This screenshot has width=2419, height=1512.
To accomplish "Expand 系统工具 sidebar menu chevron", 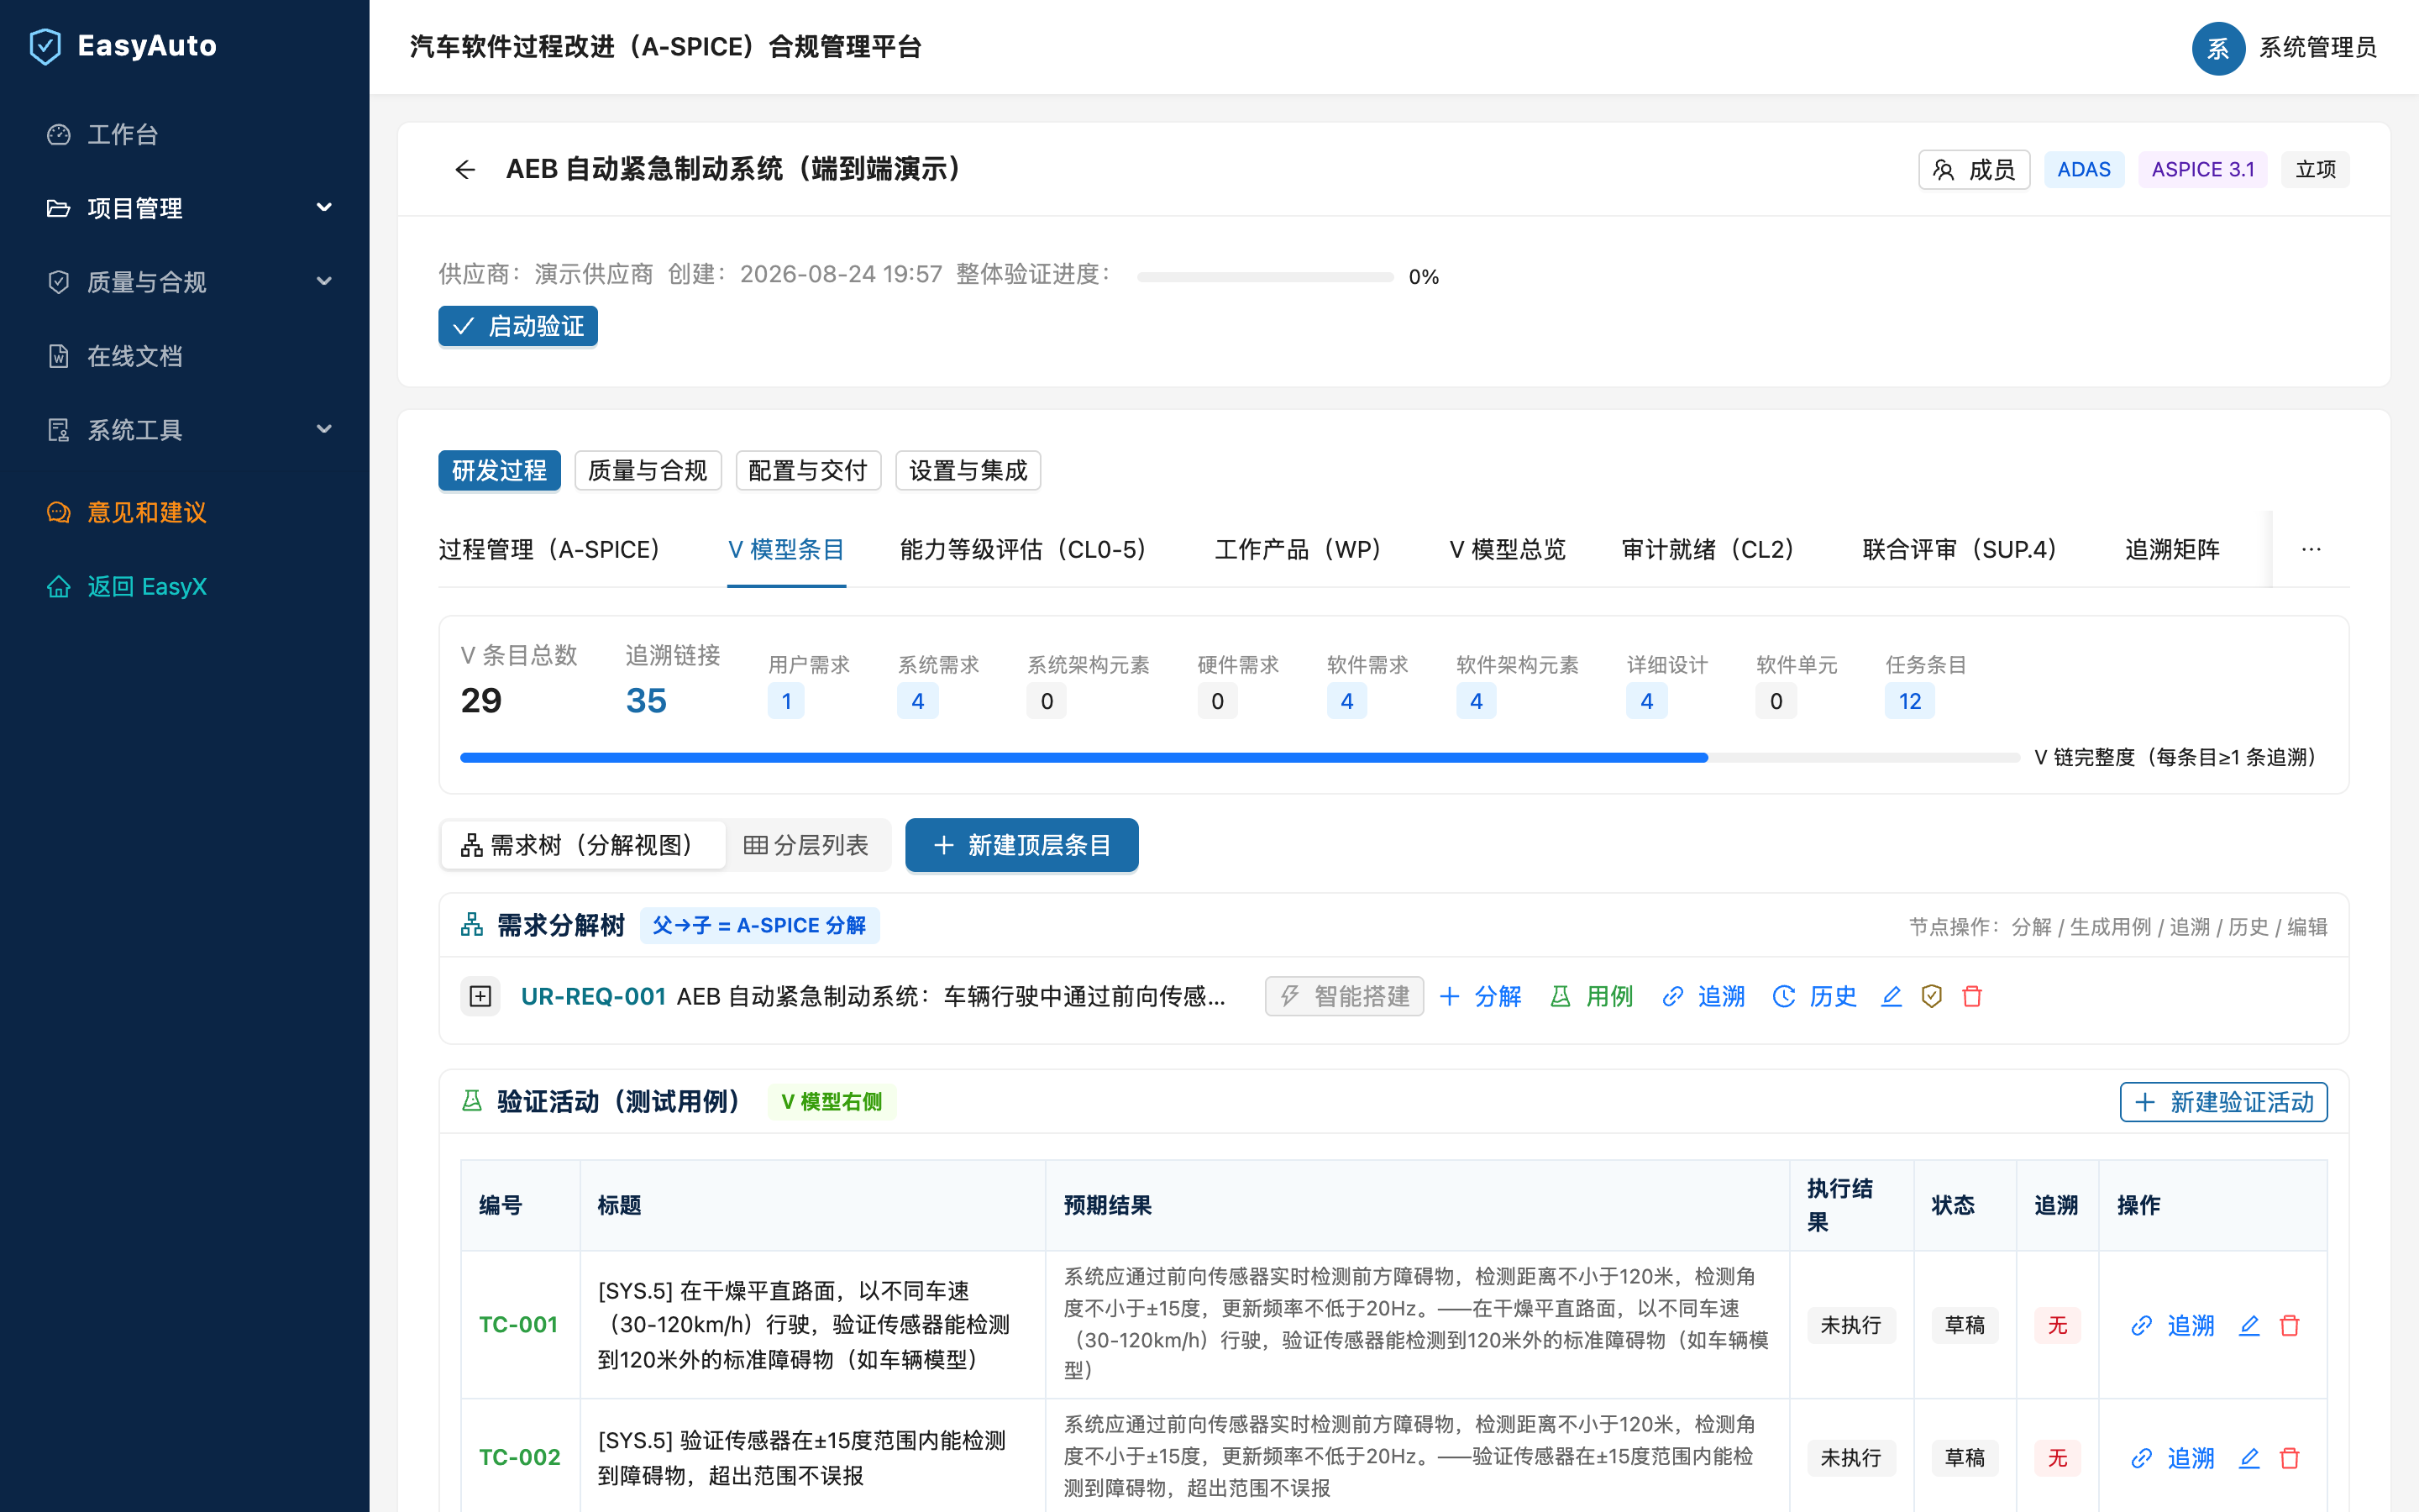I will pos(324,430).
